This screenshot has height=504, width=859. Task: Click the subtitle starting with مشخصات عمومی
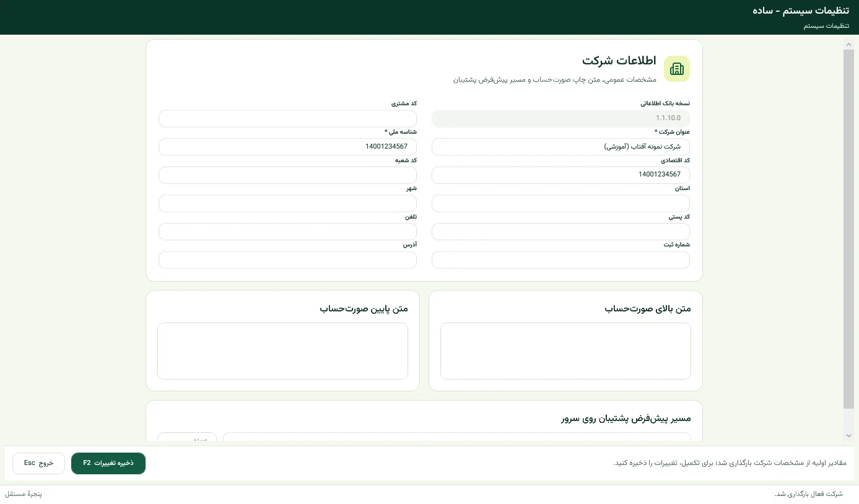tap(555, 80)
